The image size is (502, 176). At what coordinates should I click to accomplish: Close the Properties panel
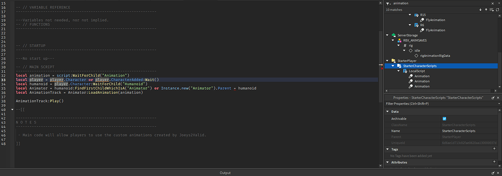(498, 97)
